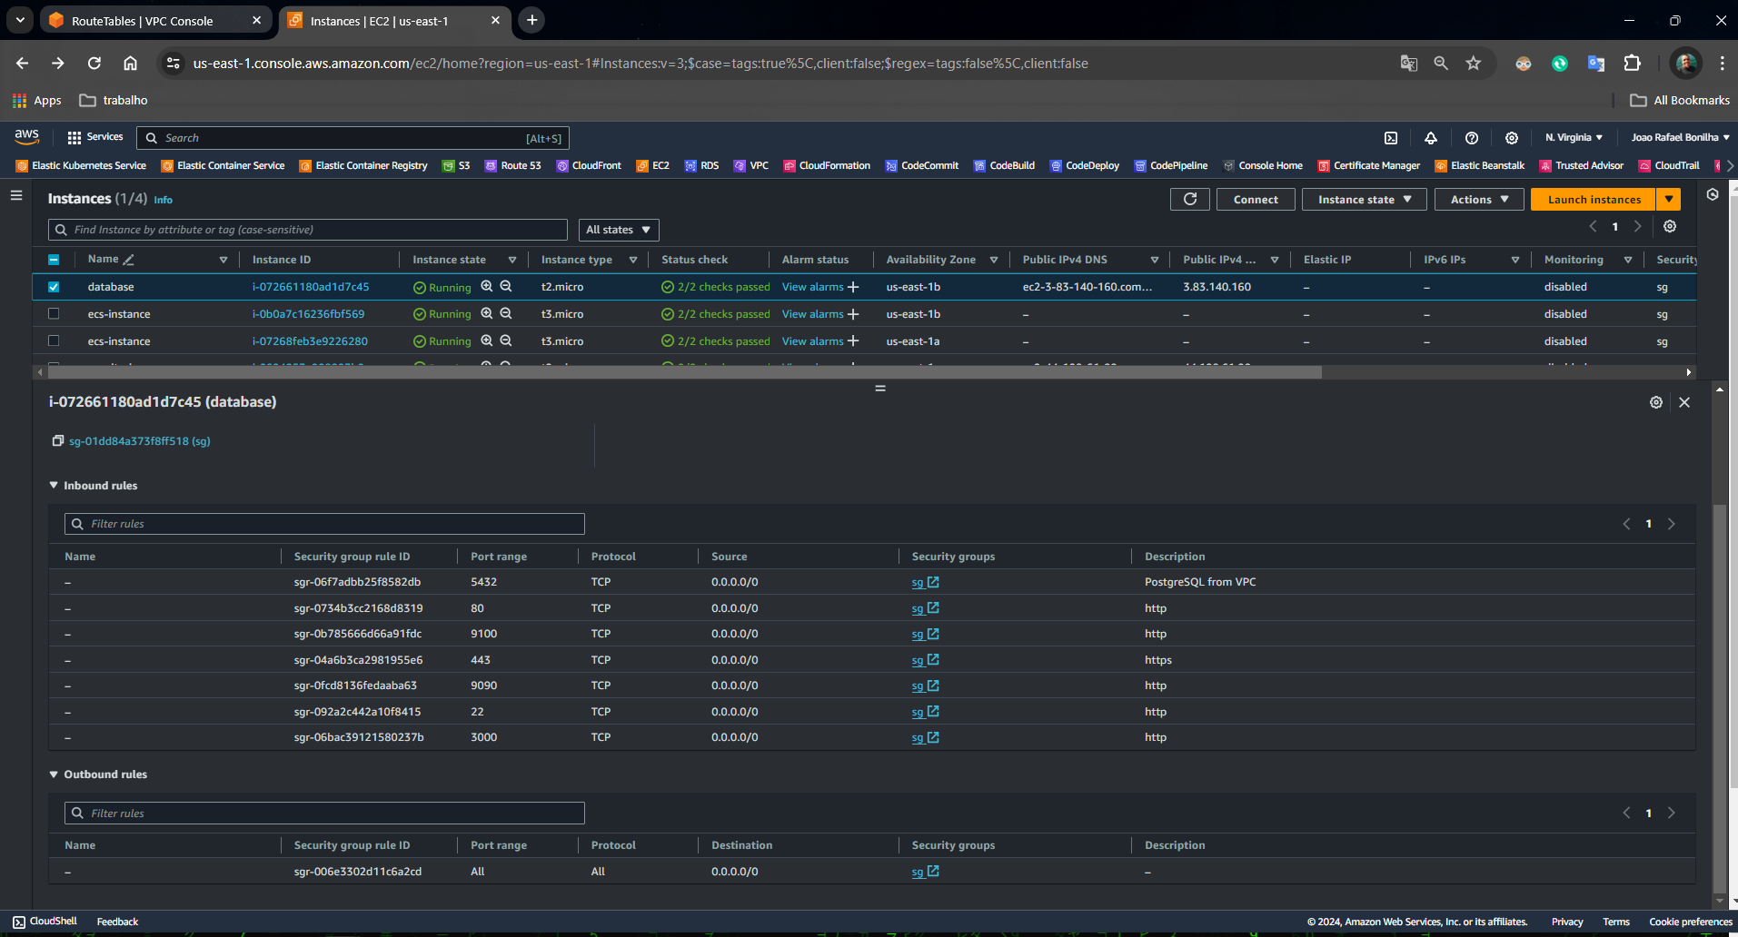Click Launch instances button
Image resolution: width=1738 pixels, height=937 pixels.
coord(1594,199)
